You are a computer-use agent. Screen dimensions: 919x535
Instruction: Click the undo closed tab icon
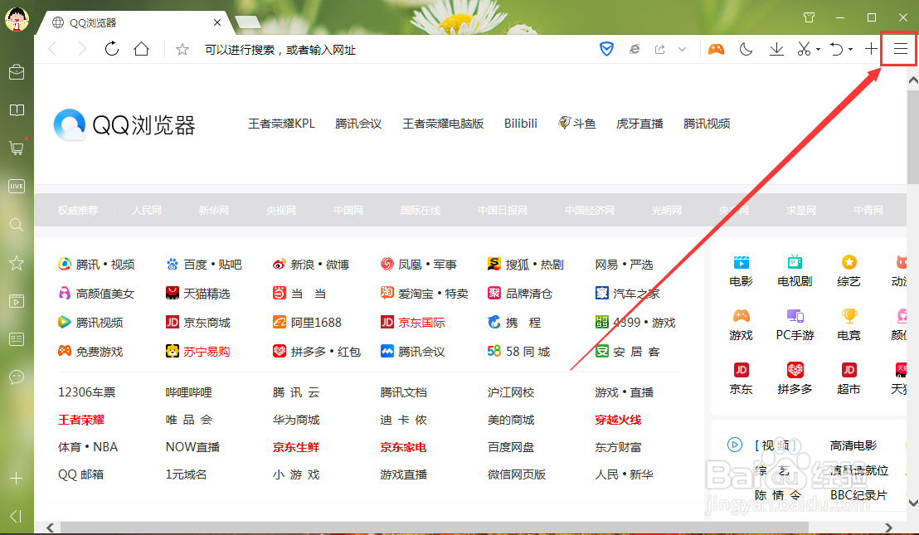pyautogui.click(x=836, y=49)
